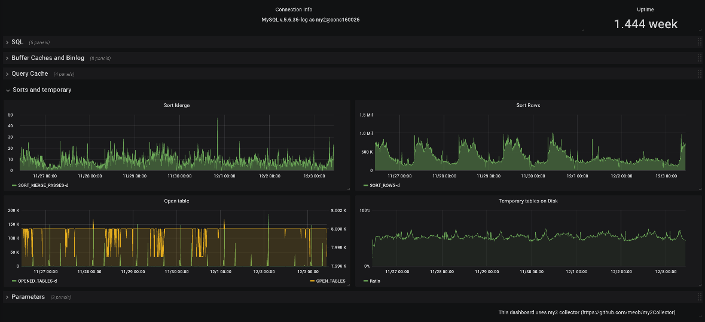The width and height of the screenshot is (705, 322).
Task: Toggle the OPENED_TABLES-d series label
Action: (x=37, y=281)
